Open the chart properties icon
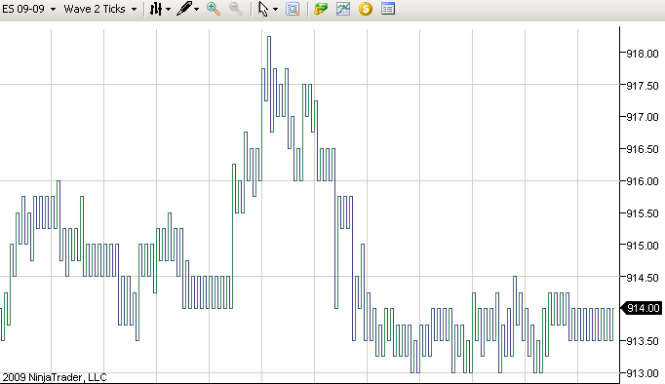Image resolution: width=665 pixels, height=384 pixels. click(388, 9)
